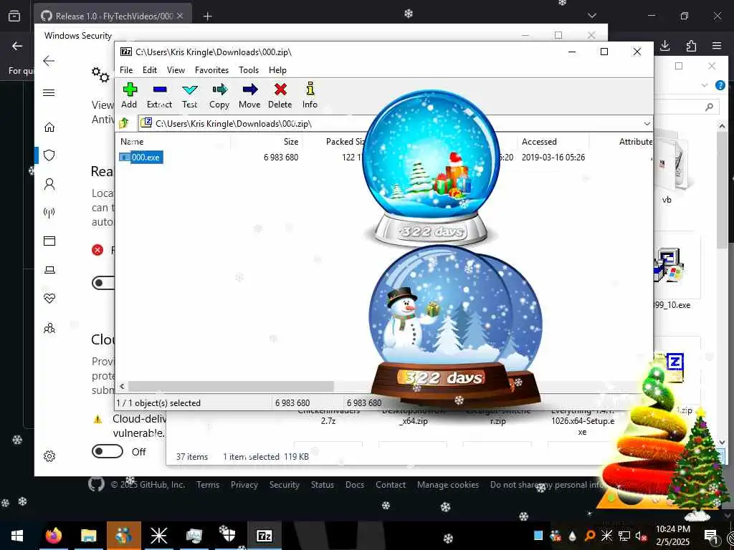This screenshot has height=550, width=734.
Task: Open the View menu in 7-Zip
Action: 176,70
